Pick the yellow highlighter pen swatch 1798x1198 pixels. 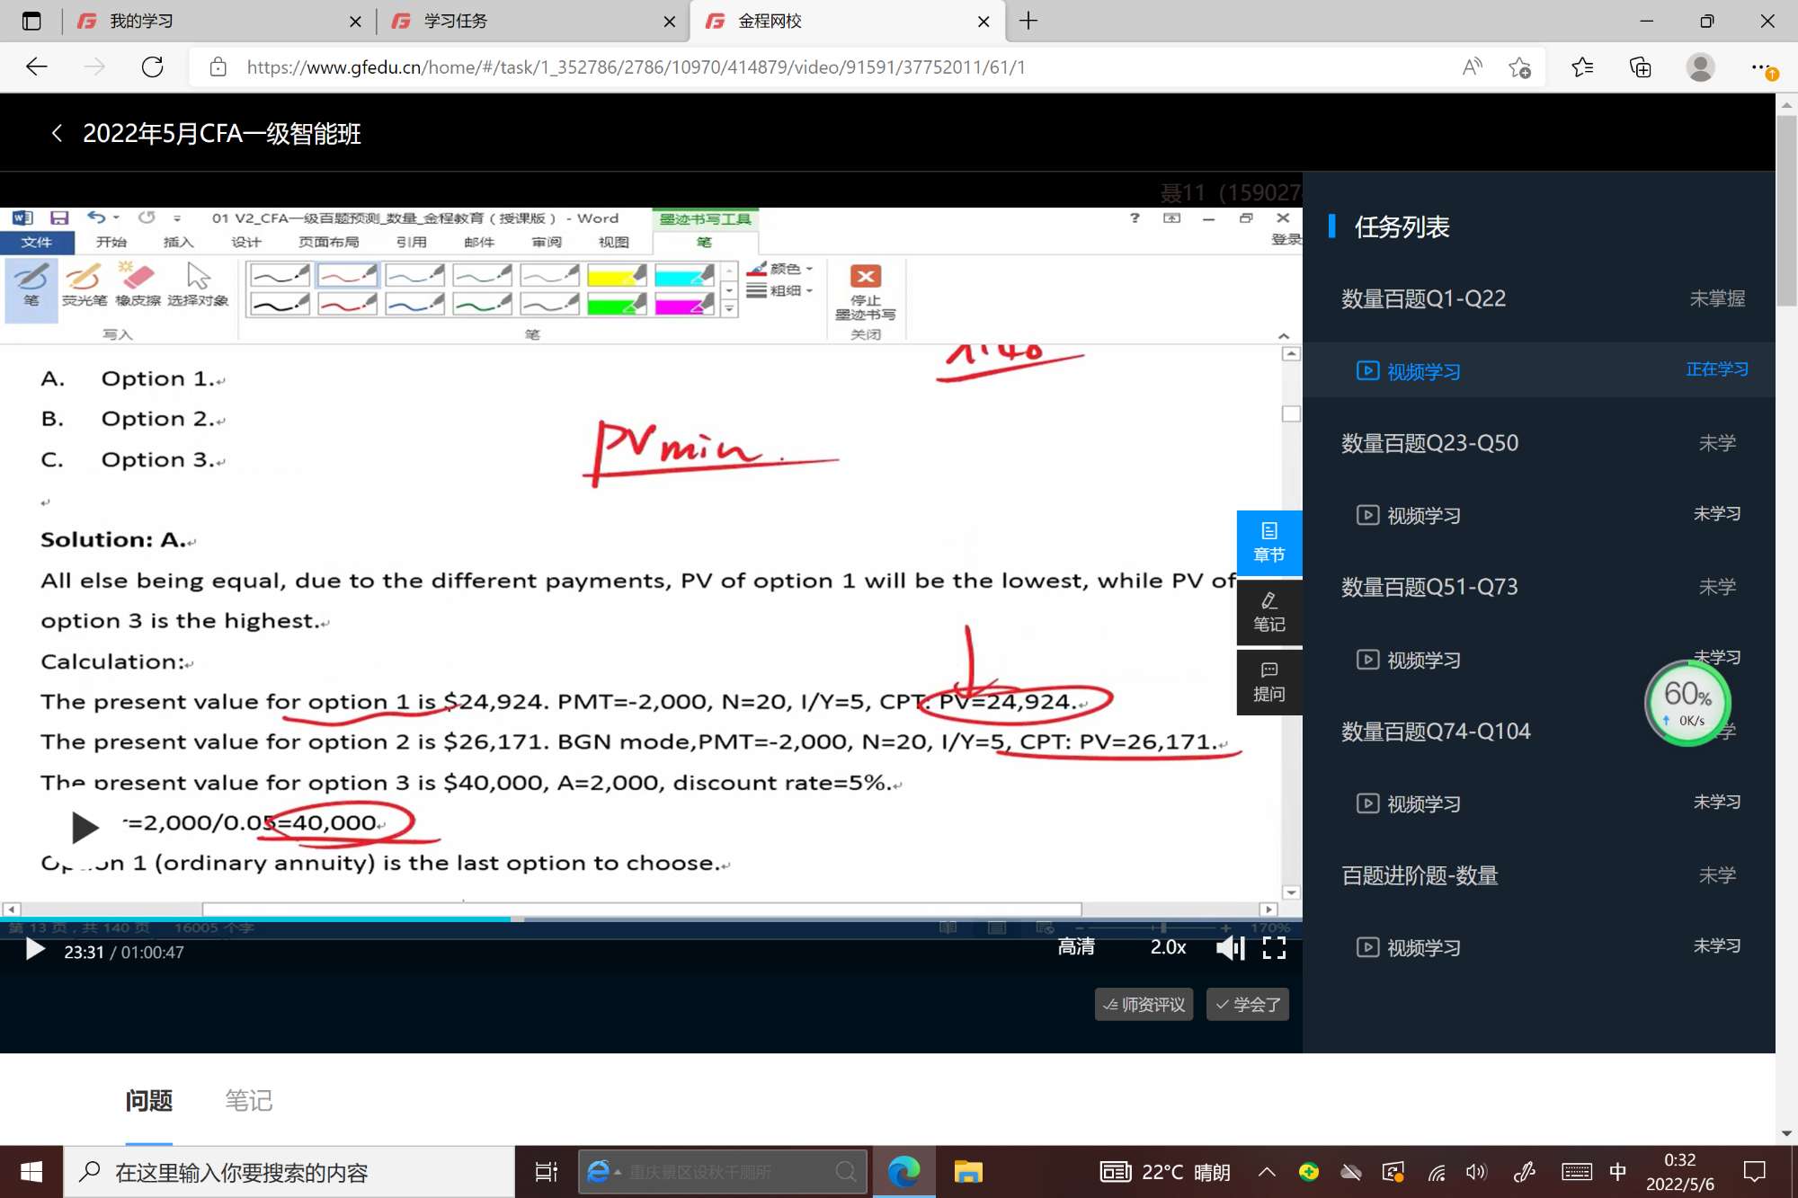pyautogui.click(x=617, y=275)
